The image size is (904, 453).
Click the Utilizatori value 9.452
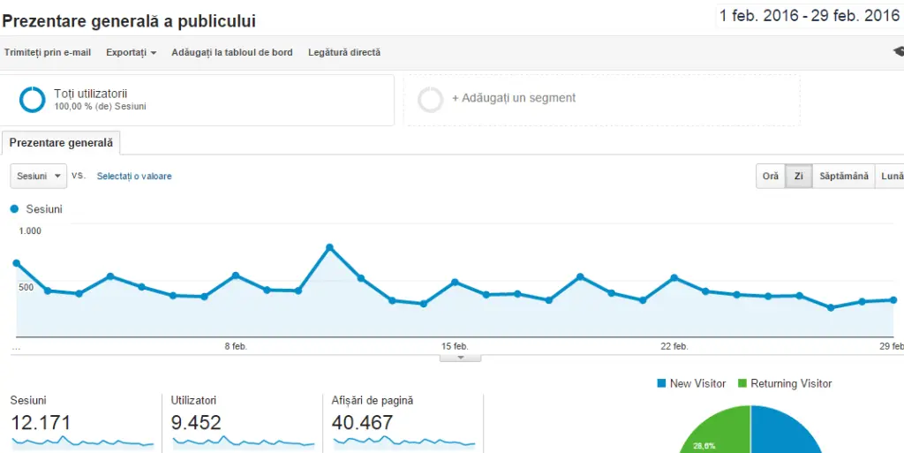point(196,422)
